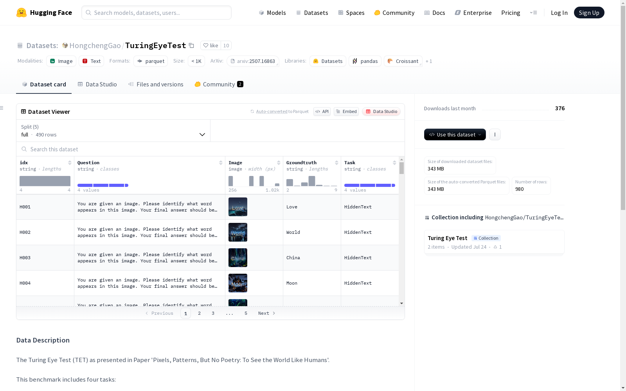Open the Croissant library tag

tap(403, 61)
